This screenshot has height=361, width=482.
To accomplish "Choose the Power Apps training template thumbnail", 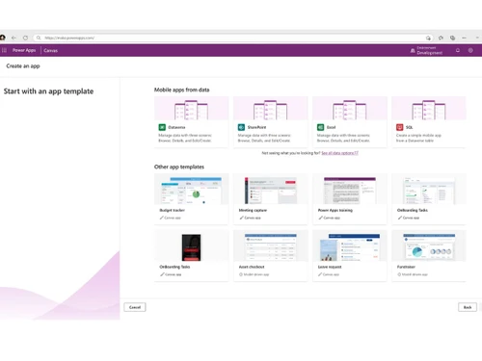I will 350,190.
